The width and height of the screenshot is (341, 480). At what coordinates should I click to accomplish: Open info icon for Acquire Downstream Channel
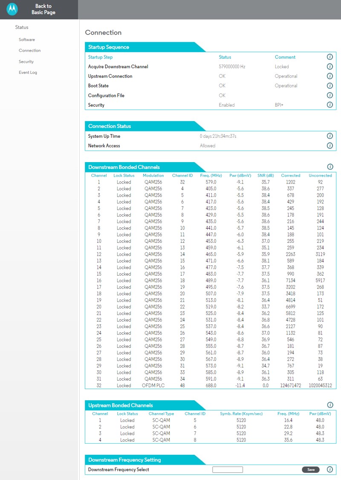329,67
